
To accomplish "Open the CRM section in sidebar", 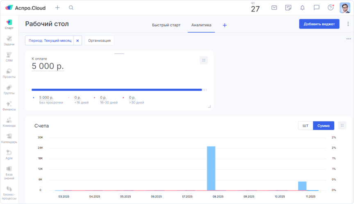I will [9, 57].
